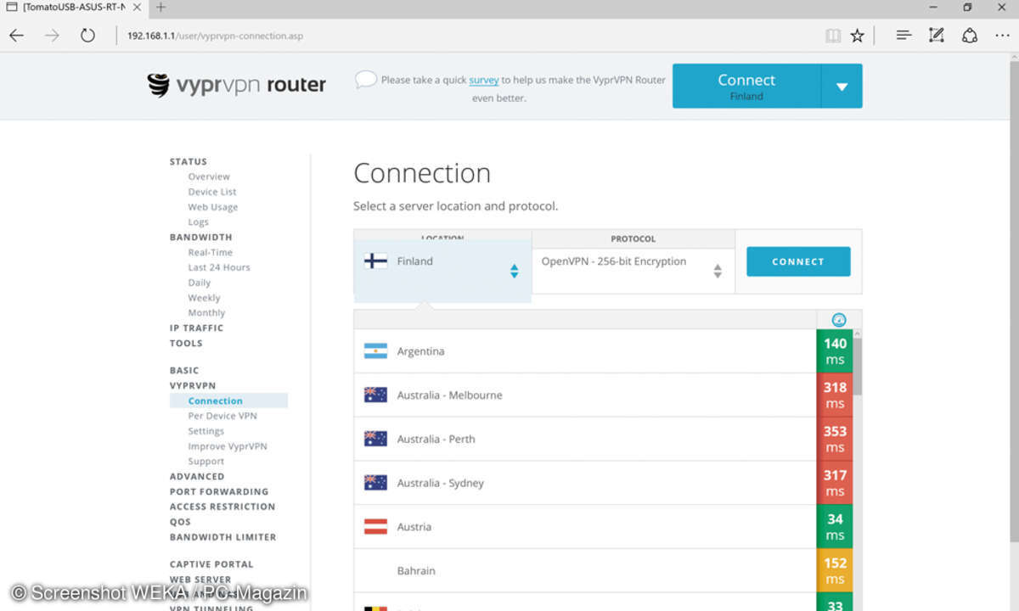Click the browser back arrow
Viewport: 1019px width, 611px height.
(x=16, y=36)
